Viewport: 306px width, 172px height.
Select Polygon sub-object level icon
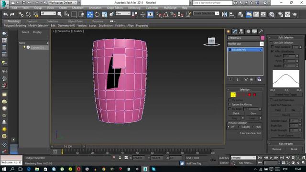click(x=249, y=95)
